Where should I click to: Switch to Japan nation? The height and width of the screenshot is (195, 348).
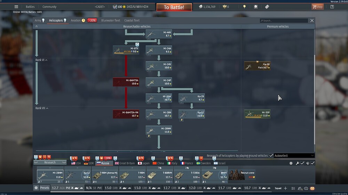click(x=143, y=163)
